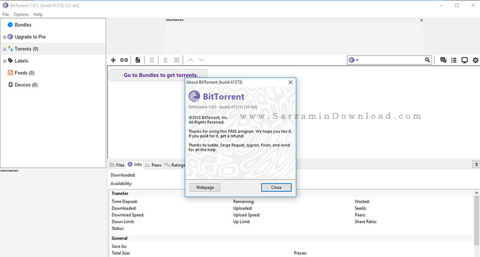This screenshot has width=480, height=257.
Task: Click the Bundles sidebar icon
Action: (10, 25)
